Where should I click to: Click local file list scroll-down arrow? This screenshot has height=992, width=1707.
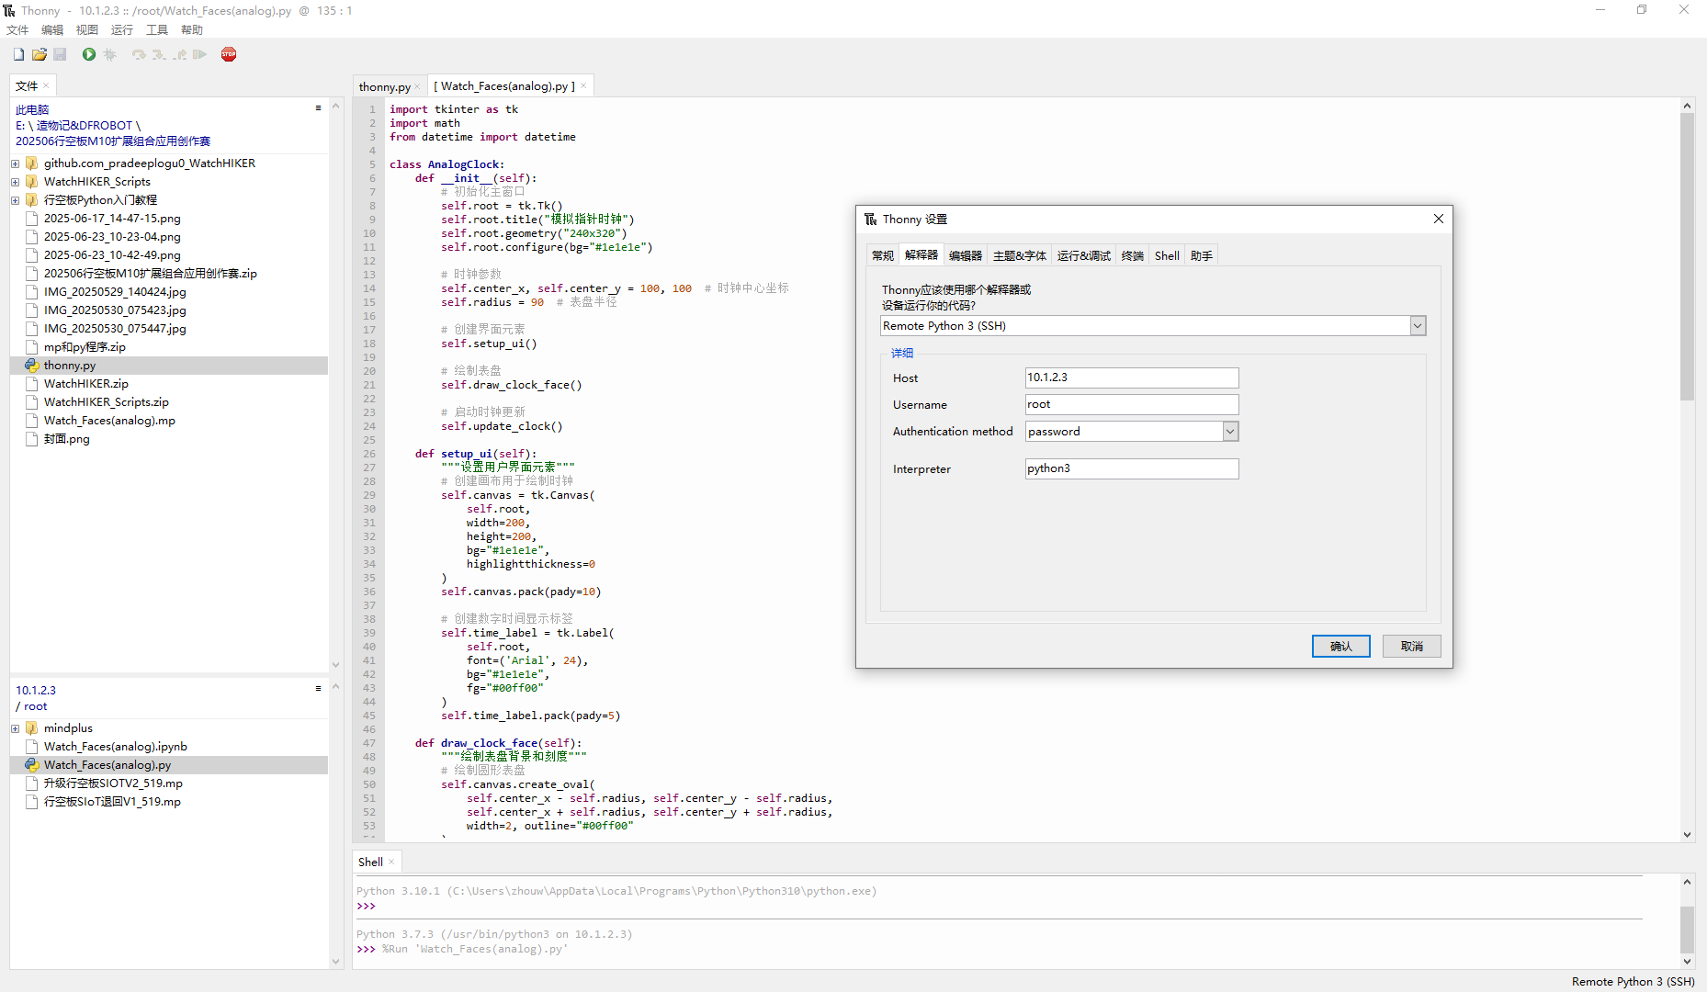click(x=335, y=665)
